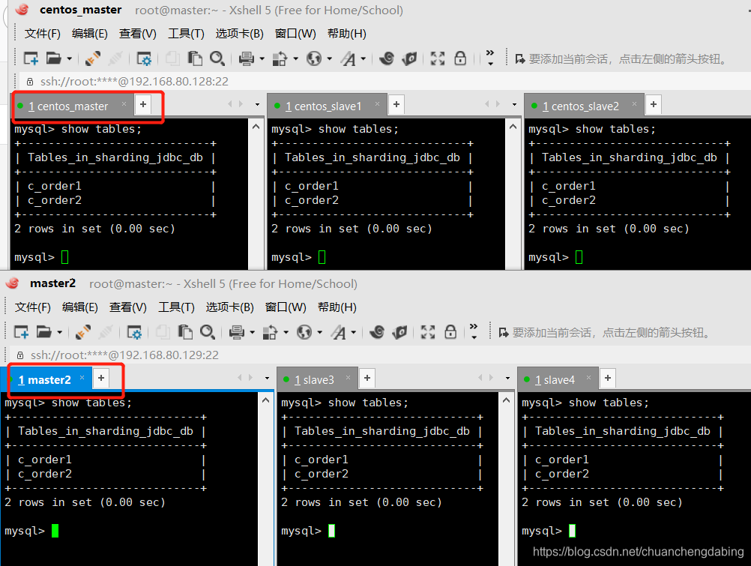
Task: Expand toolbar overflow chevron in centos_master window
Action: (490, 58)
